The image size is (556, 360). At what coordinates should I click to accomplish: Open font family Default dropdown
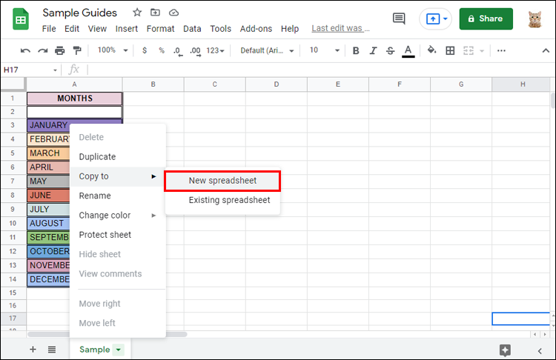coord(267,50)
